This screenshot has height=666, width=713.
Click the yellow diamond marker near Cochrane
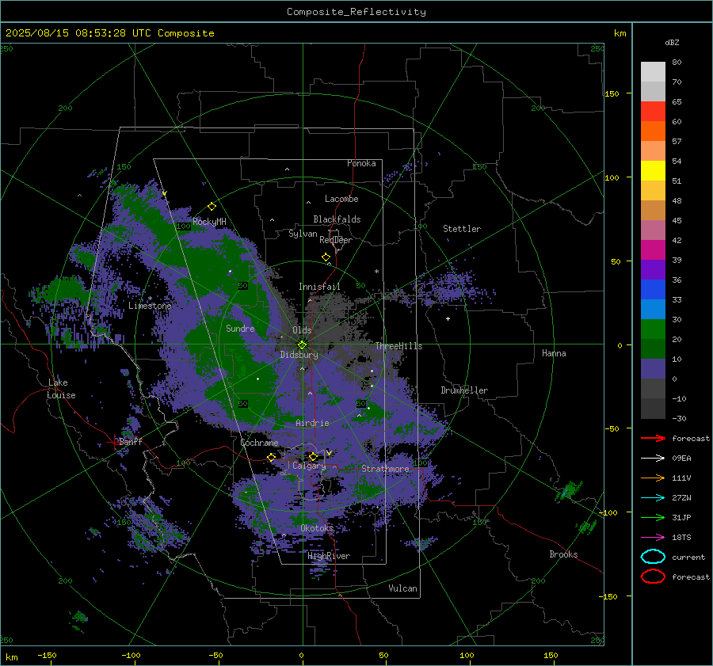(x=271, y=457)
